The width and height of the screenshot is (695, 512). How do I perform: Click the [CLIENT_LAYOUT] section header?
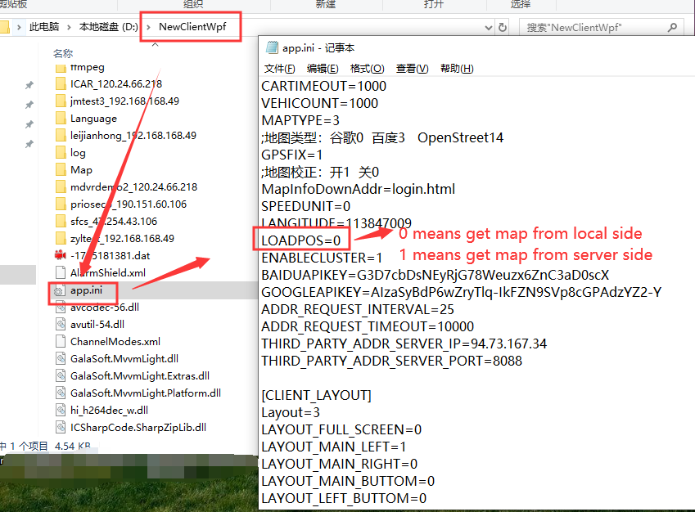317,395
